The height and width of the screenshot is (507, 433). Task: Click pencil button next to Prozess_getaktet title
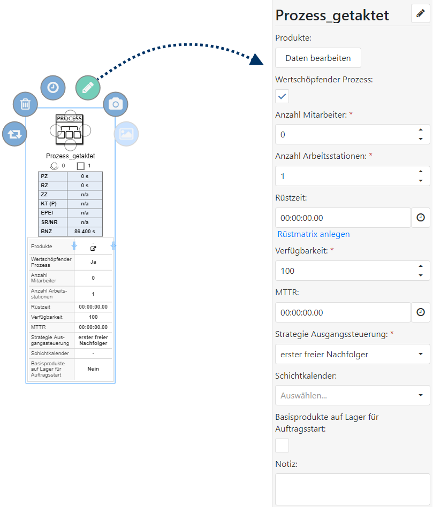coord(420,13)
